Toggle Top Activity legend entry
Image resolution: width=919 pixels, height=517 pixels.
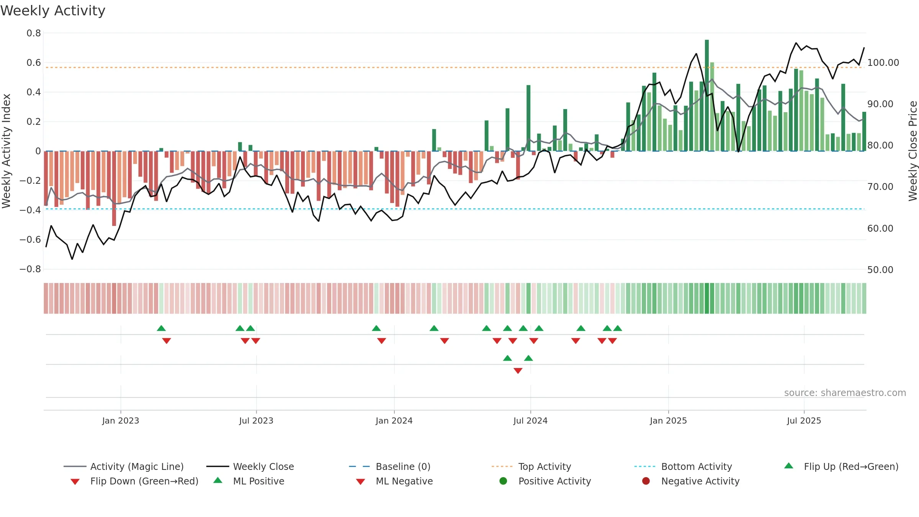(531, 466)
